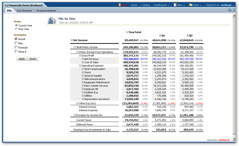
Task: Expand the Facilities Exp row
Action: (x=82, y=93)
